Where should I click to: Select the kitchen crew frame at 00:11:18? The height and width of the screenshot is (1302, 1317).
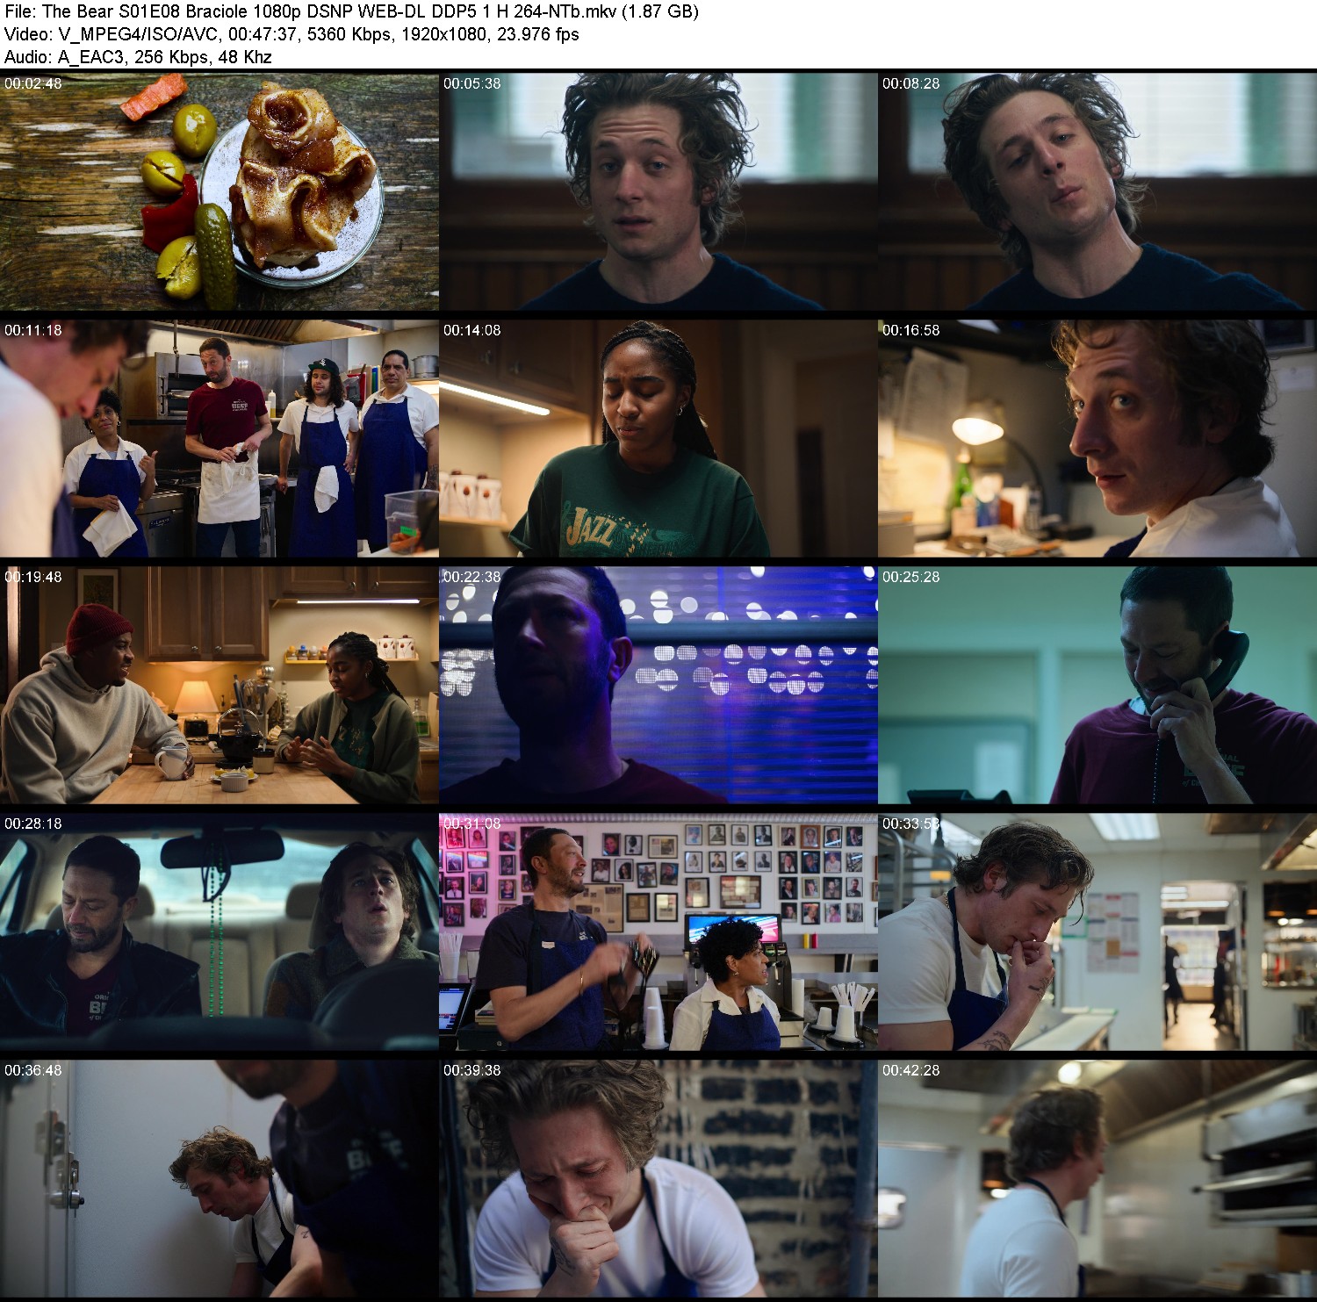point(219,438)
